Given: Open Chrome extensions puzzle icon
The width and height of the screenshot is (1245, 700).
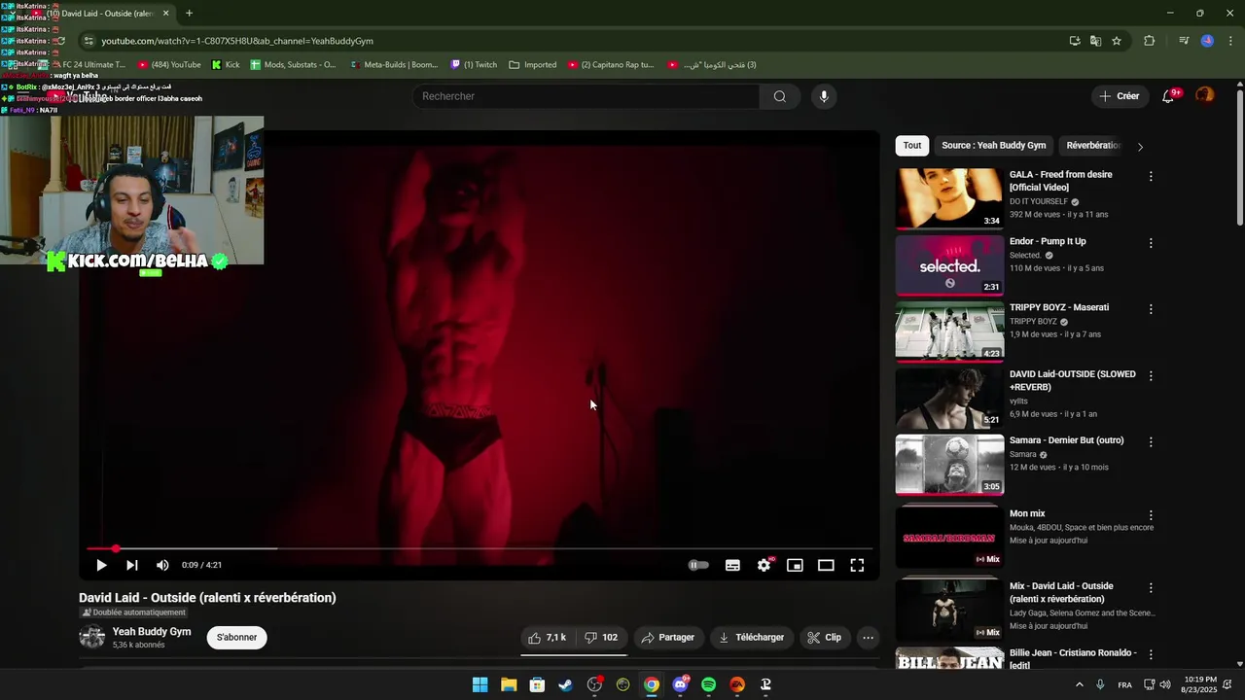Looking at the screenshot, I should pos(1150,41).
